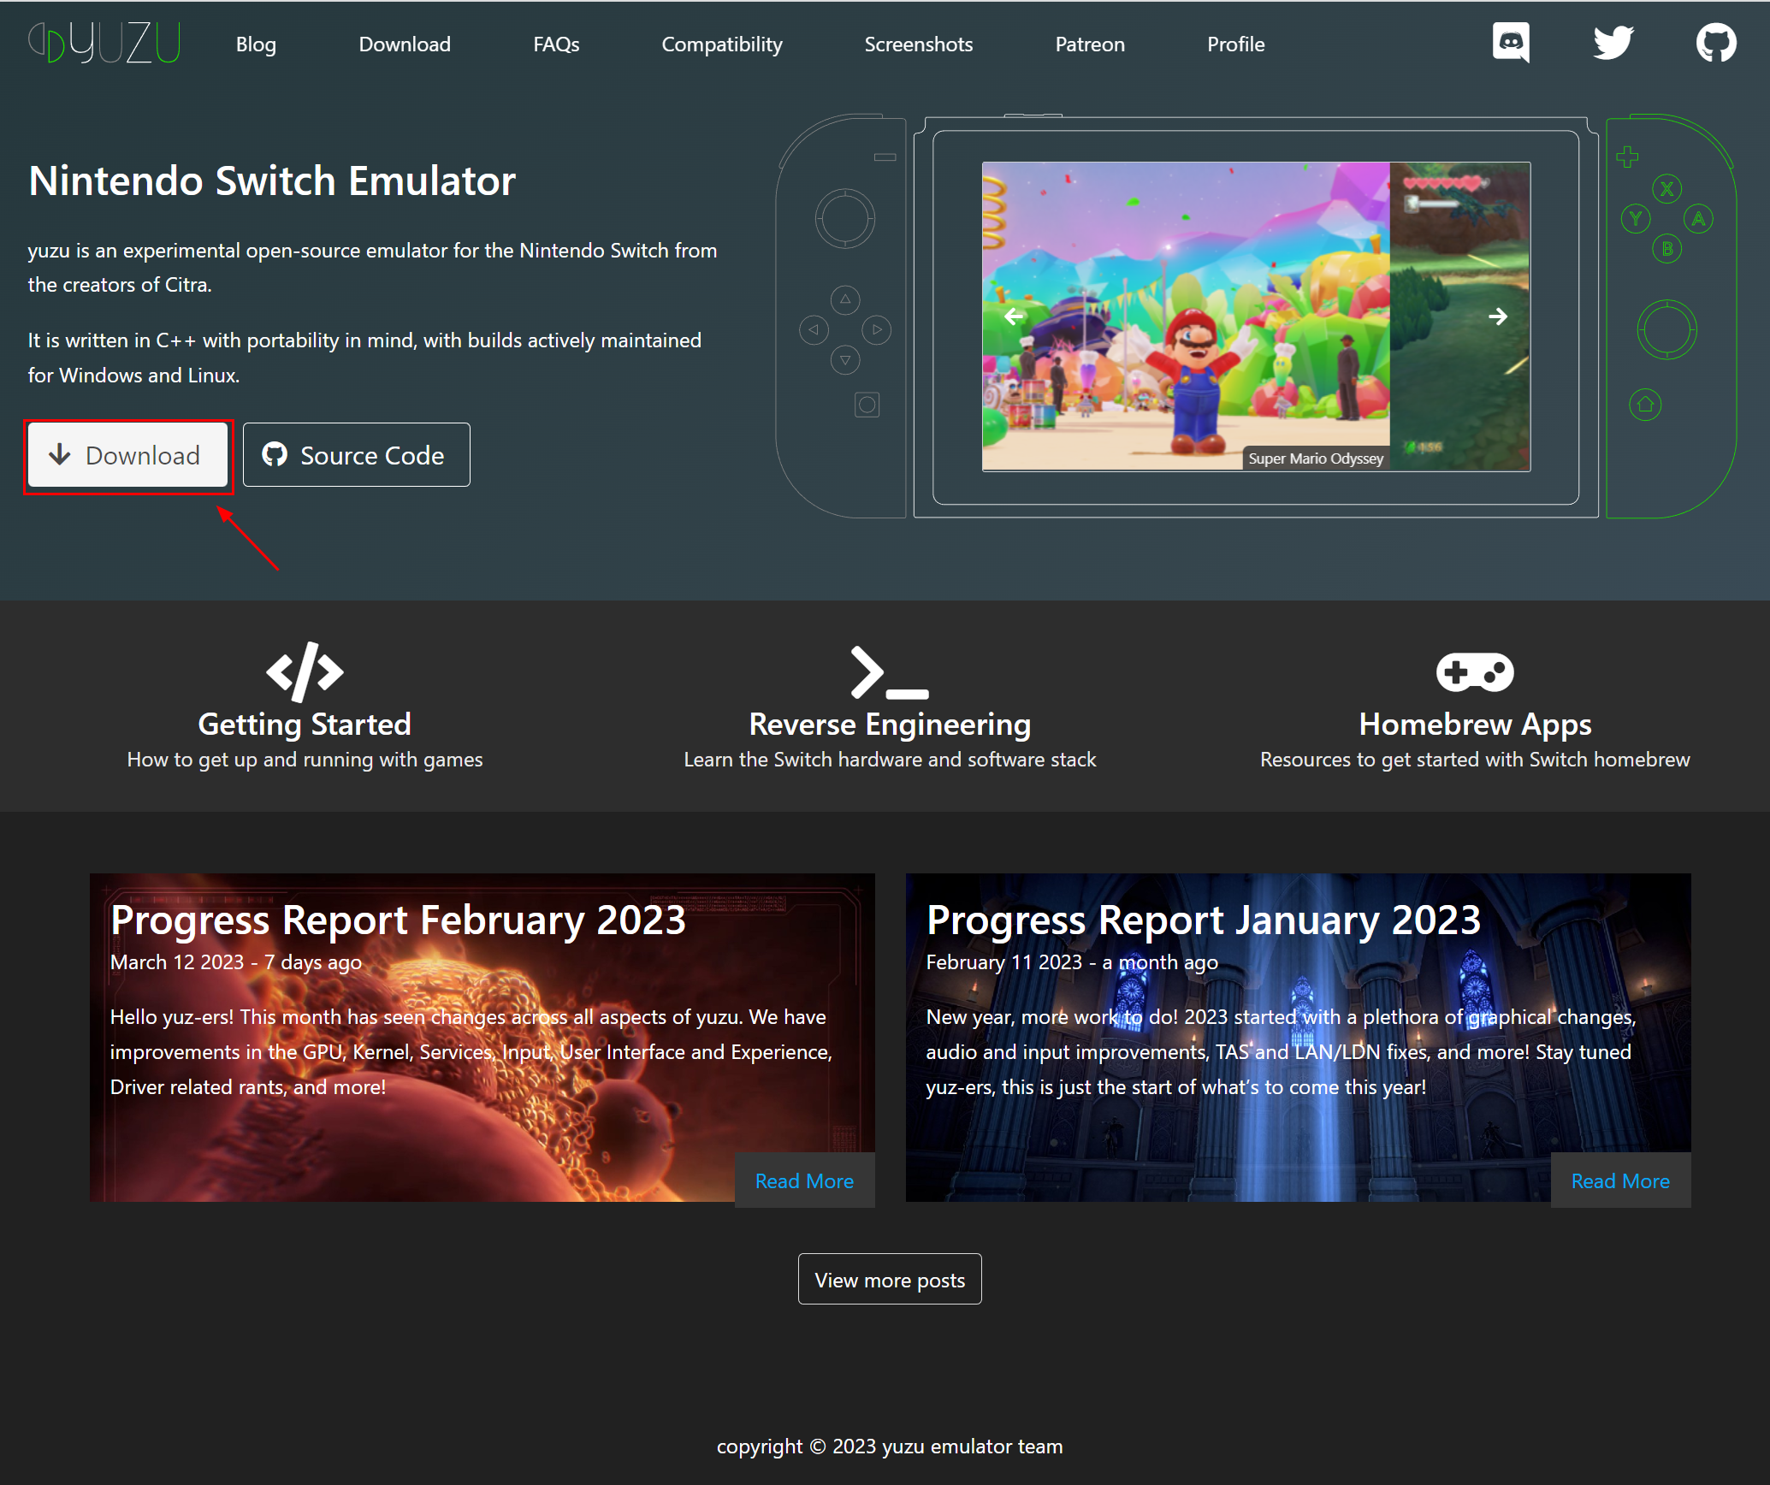The image size is (1770, 1485).
Task: Open Getting Started heading link
Action: click(x=305, y=724)
